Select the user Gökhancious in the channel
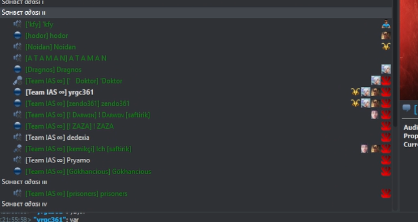418x222 pixels. (x=88, y=171)
